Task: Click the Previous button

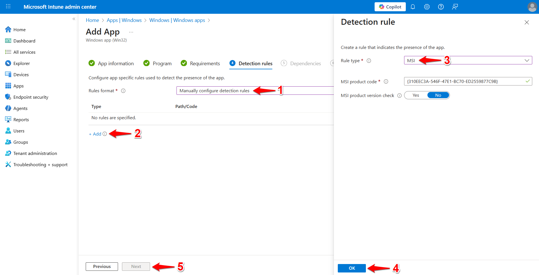Action: point(102,267)
